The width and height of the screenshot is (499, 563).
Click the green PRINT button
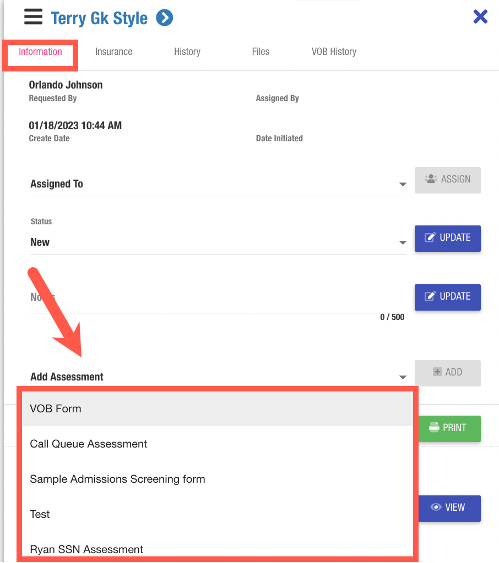tap(449, 428)
